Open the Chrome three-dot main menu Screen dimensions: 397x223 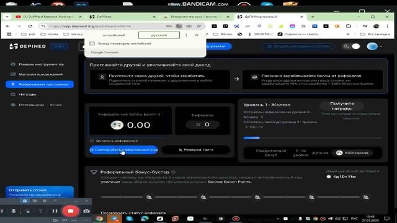click(387, 26)
